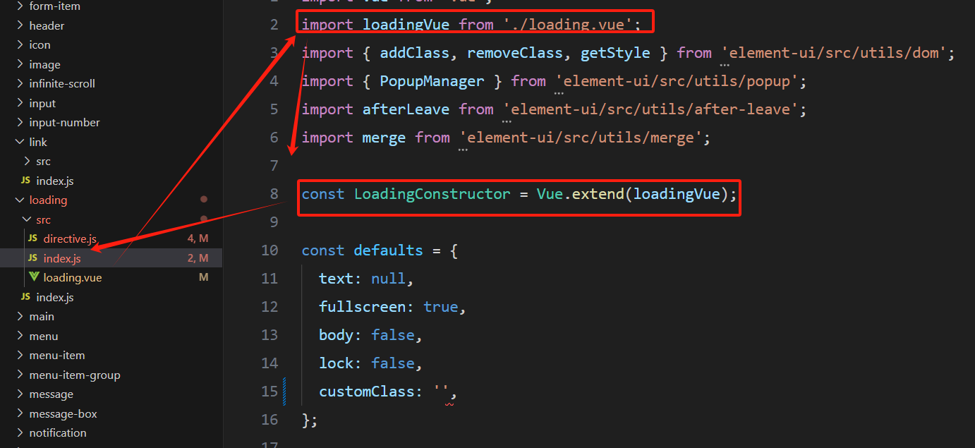The height and width of the screenshot is (448, 975).
Task: Click the 'M' badge next to loading.vue
Action: pos(203,277)
